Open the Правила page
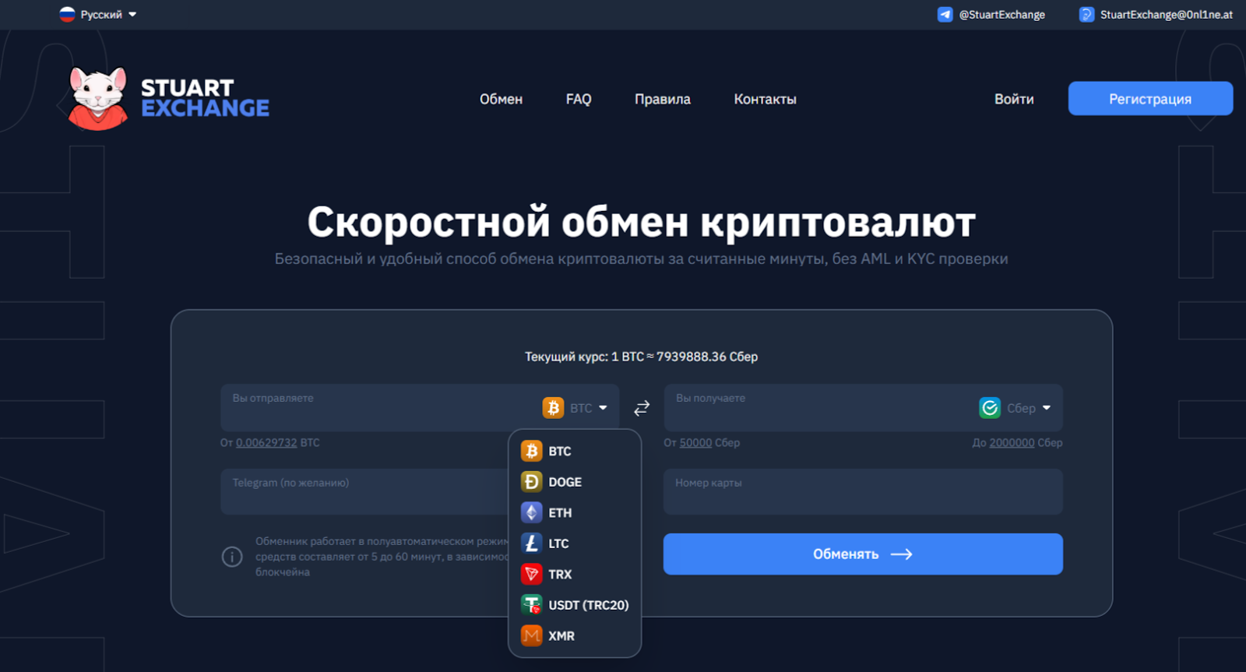 (x=663, y=99)
